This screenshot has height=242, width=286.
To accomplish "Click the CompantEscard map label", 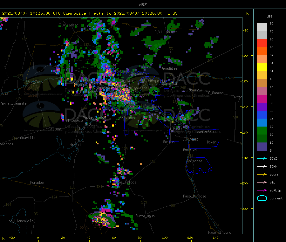I will click(x=209, y=132).
